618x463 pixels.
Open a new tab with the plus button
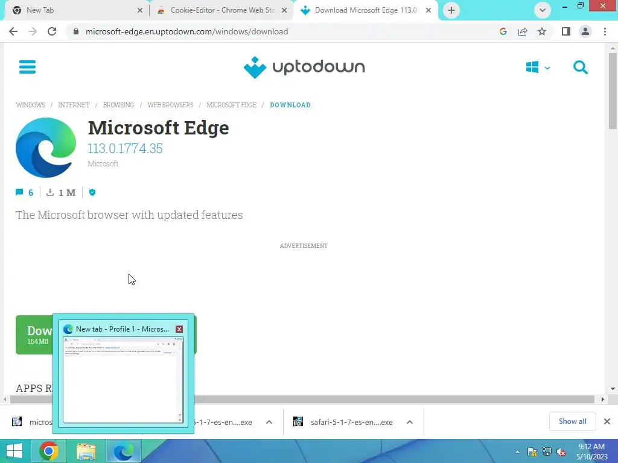(x=451, y=10)
